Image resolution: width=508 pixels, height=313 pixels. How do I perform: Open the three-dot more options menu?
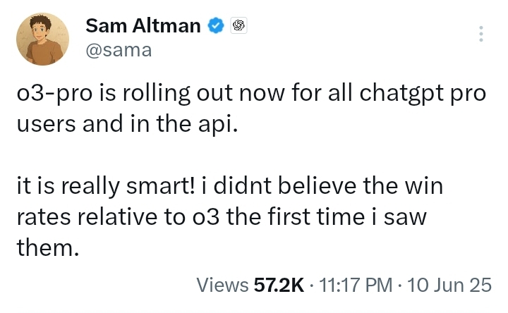point(480,34)
